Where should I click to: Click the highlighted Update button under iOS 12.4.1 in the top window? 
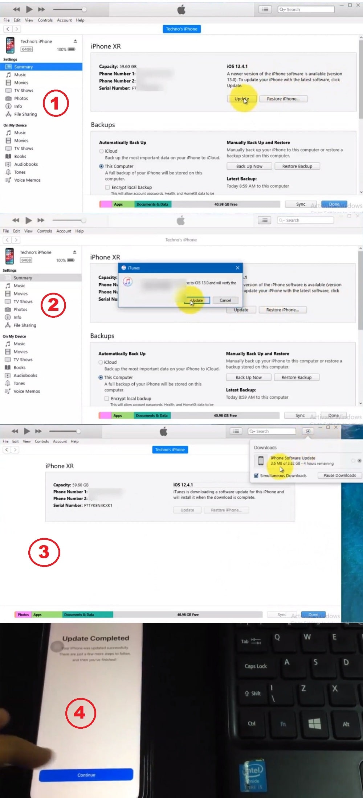coord(242,99)
